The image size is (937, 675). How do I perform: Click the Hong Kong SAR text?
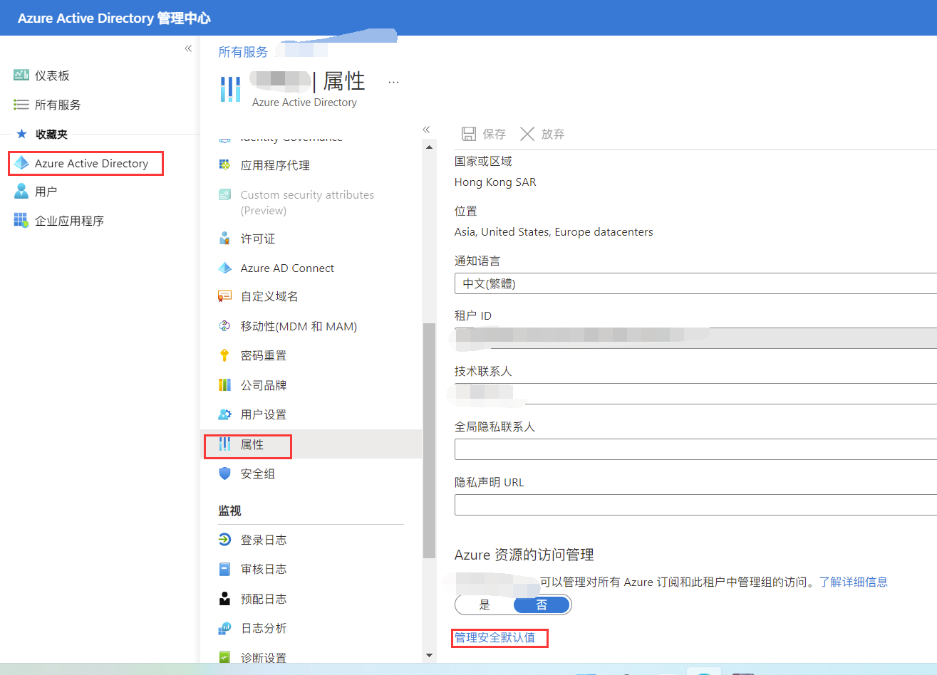pos(495,182)
